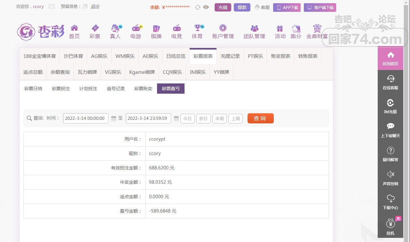
Task: Click the edit icon next to 预留信息
Action: point(85,6)
